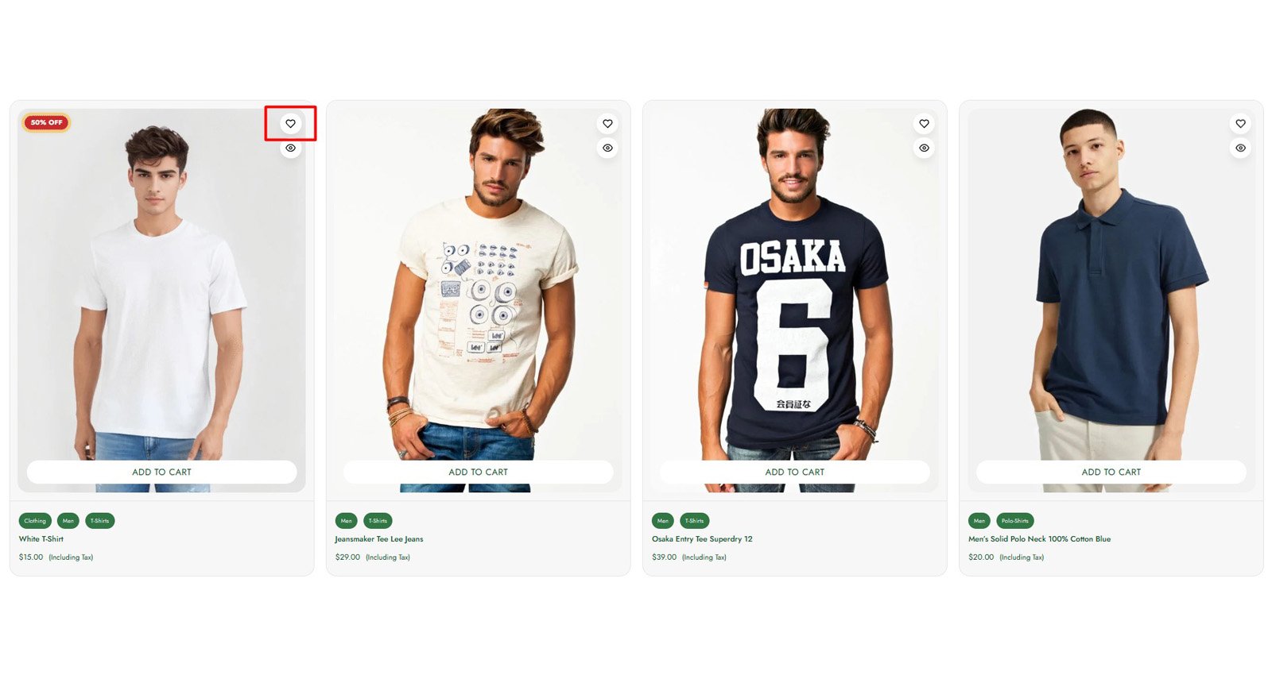Click Men tag under Solid Polo
This screenshot has width=1272, height=675.
979,521
